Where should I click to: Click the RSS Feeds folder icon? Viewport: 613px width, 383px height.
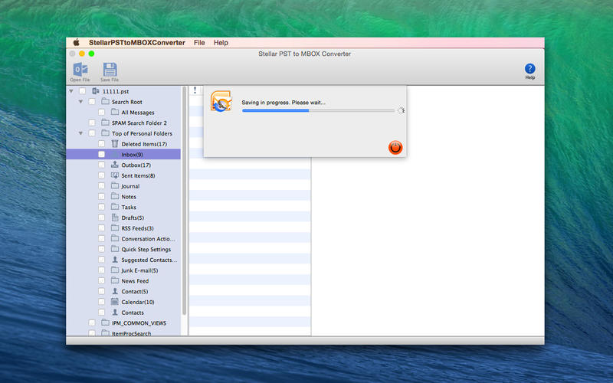(115, 228)
